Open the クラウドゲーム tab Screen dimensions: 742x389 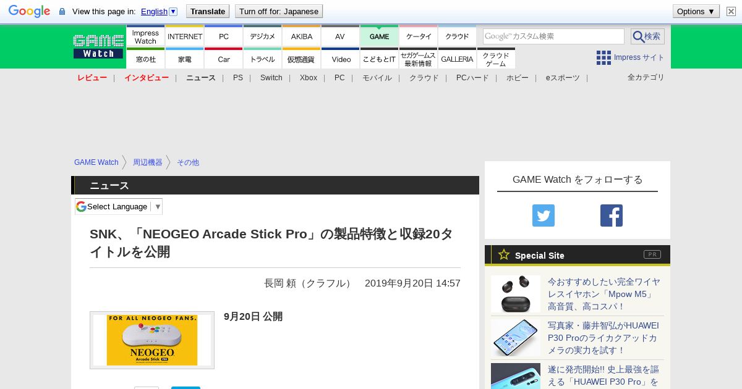coord(496,59)
